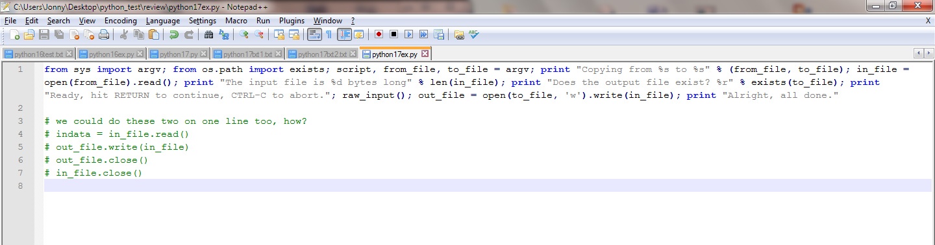
Task: Toggle indent guide toolbar button
Action: coord(344,34)
